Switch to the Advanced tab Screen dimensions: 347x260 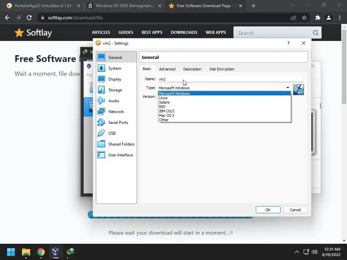click(x=167, y=69)
